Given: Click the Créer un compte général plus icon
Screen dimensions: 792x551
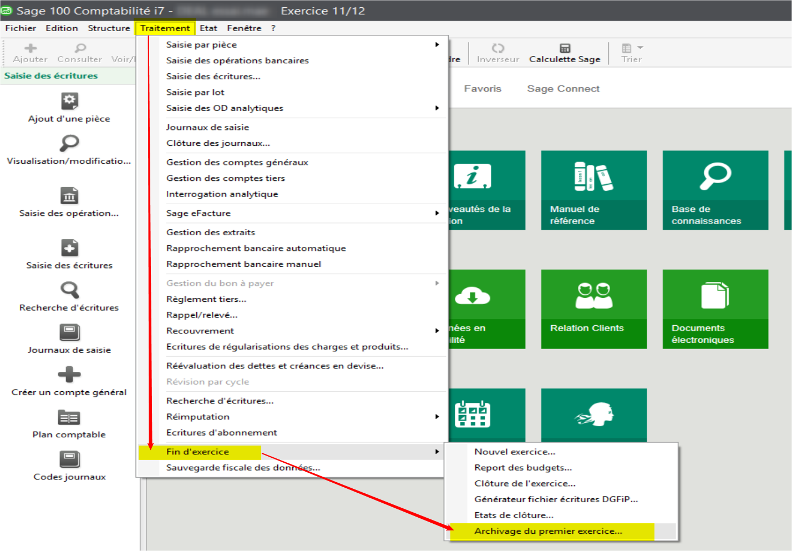Looking at the screenshot, I should click(x=69, y=375).
